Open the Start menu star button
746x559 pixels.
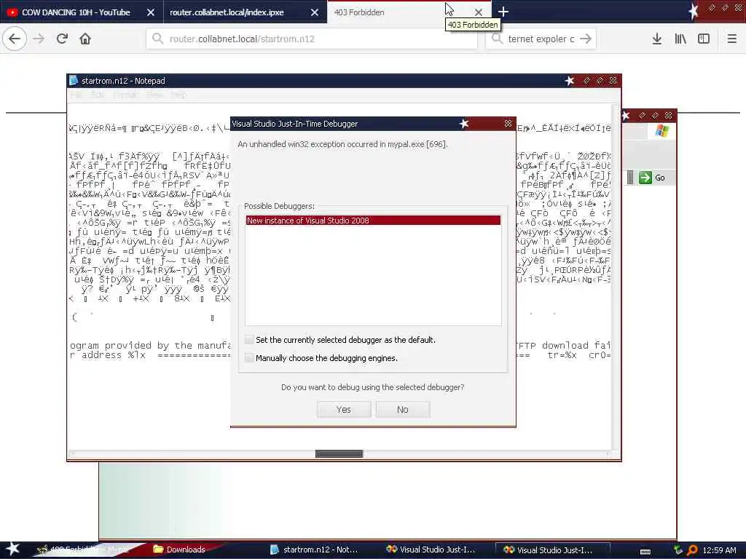coord(12,549)
